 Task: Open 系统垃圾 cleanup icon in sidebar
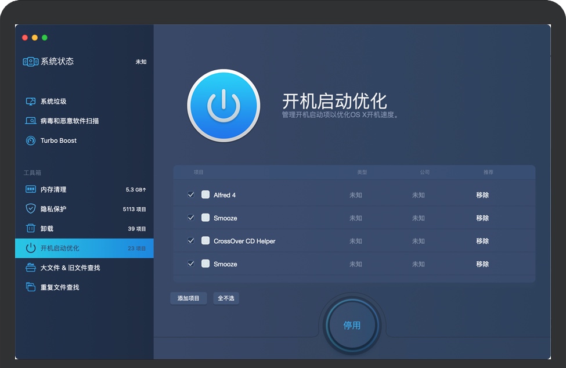(31, 101)
